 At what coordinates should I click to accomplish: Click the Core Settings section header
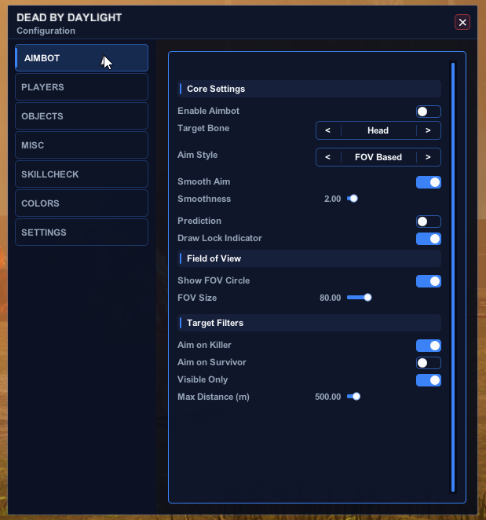pyautogui.click(x=309, y=89)
